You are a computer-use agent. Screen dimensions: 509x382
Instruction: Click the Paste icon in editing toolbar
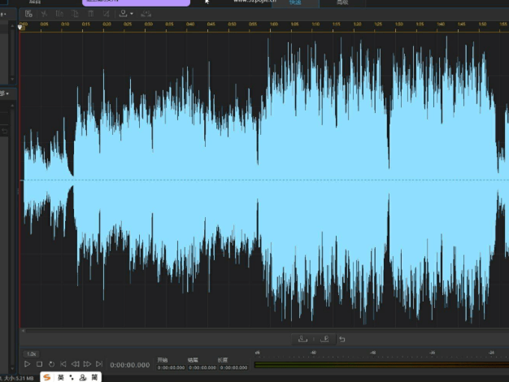[75, 14]
